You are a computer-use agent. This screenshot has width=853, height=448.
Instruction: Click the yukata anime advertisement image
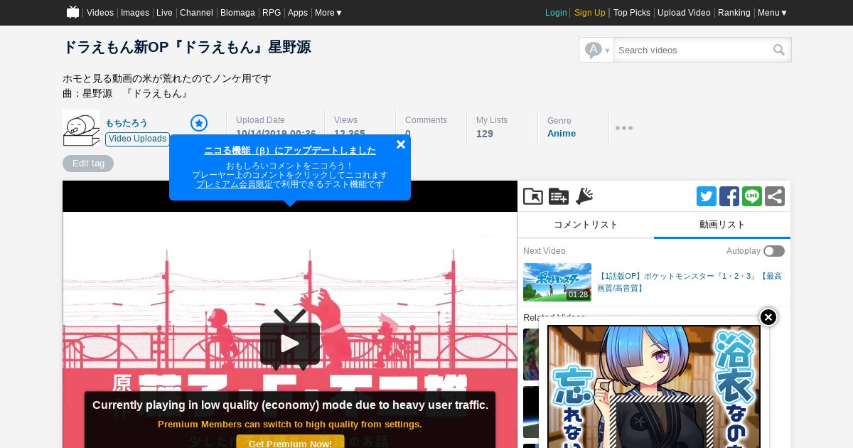(654, 387)
